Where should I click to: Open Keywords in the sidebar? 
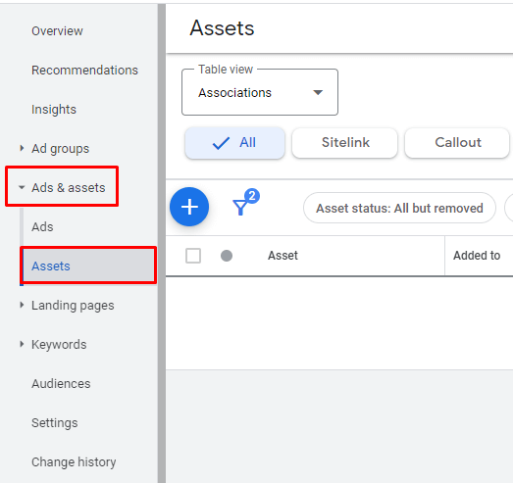pos(59,345)
